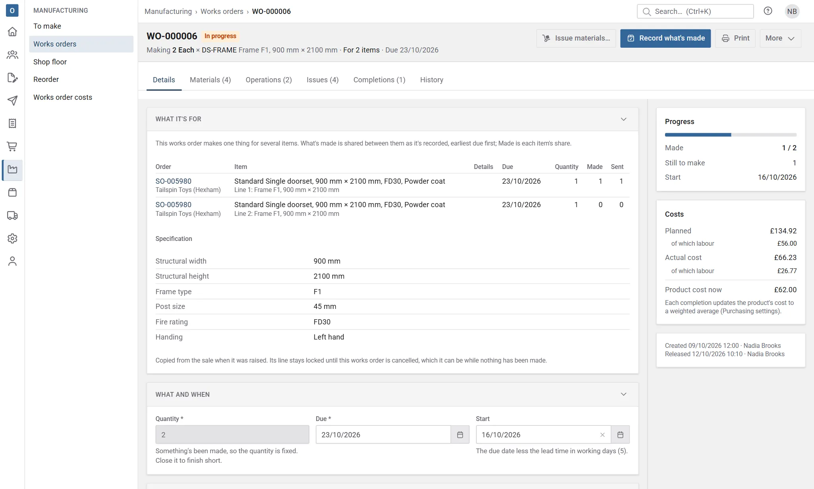Open the receipt list icon in sidebar

[x=12, y=124]
